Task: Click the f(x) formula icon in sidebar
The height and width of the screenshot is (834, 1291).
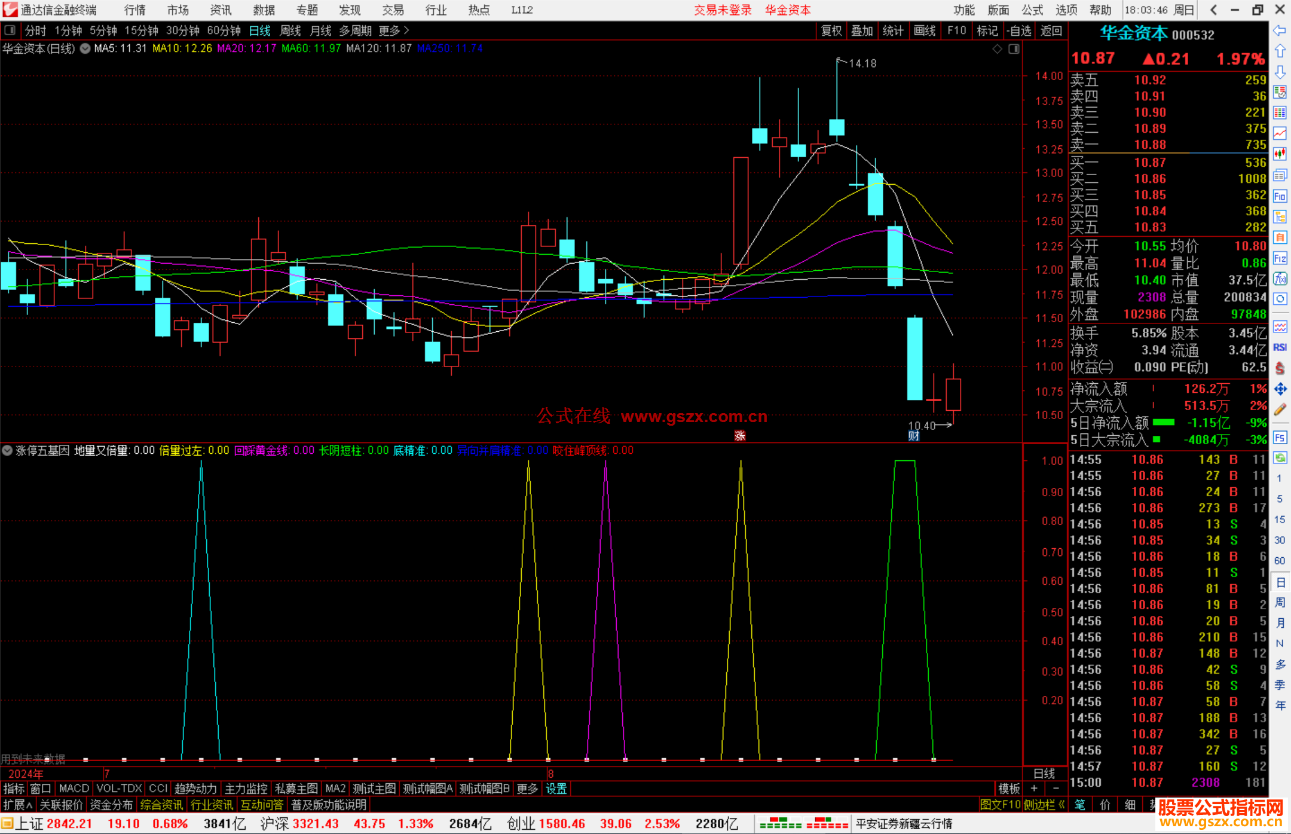Action: 1280,279
